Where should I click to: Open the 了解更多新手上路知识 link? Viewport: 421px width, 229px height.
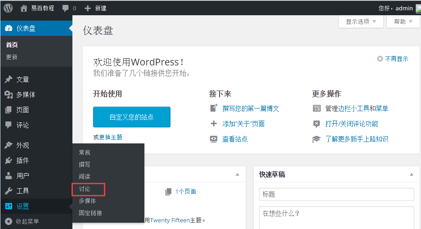coord(357,139)
